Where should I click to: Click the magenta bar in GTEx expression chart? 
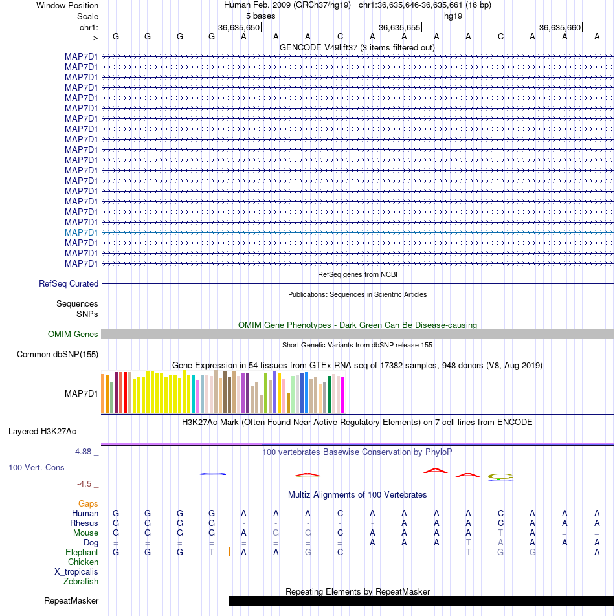342,395
